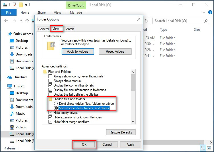Click the Restore Defaults button
The width and height of the screenshot is (214, 152).
[x=121, y=132]
